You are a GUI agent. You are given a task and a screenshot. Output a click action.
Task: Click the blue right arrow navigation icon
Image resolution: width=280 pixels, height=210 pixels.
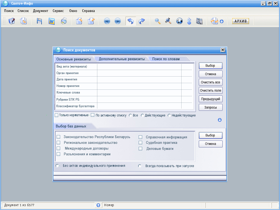click(x=118, y=21)
